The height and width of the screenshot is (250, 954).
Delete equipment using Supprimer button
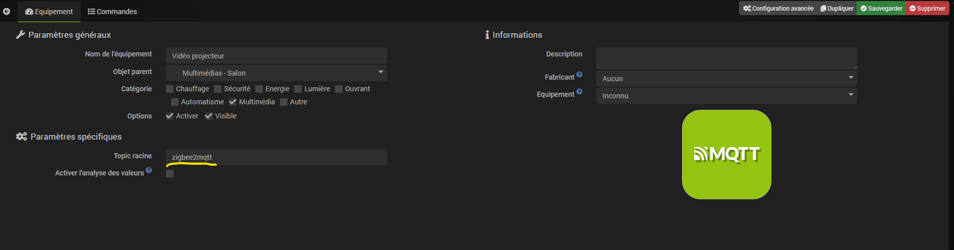pyautogui.click(x=927, y=9)
